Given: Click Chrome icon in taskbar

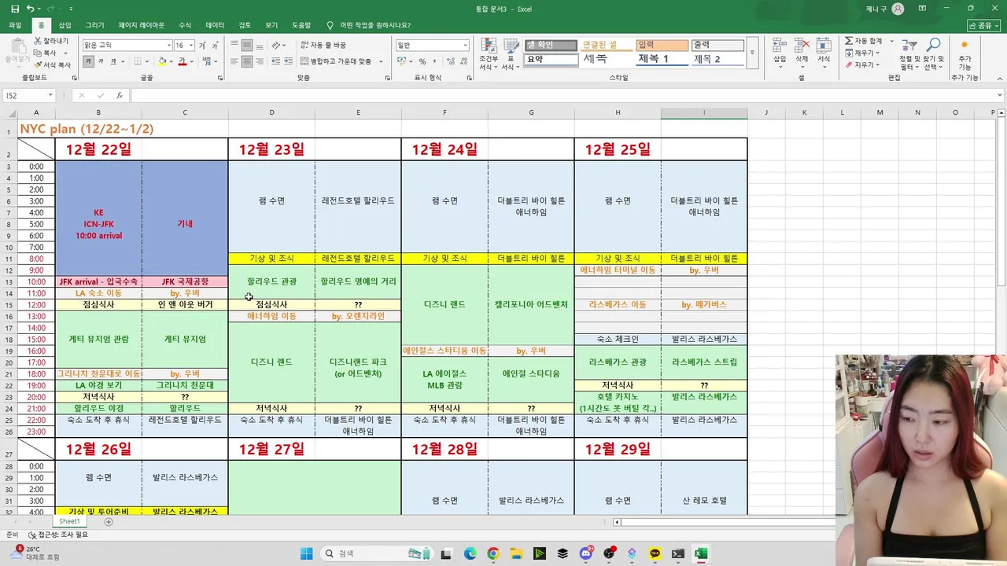Looking at the screenshot, I should click(492, 553).
